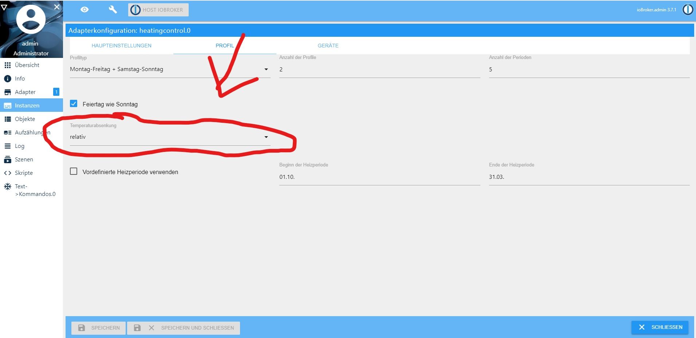Image resolution: width=696 pixels, height=338 pixels.
Task: Enable Vordefinierte Heizperiode verwenden checkbox
Action: pos(74,172)
